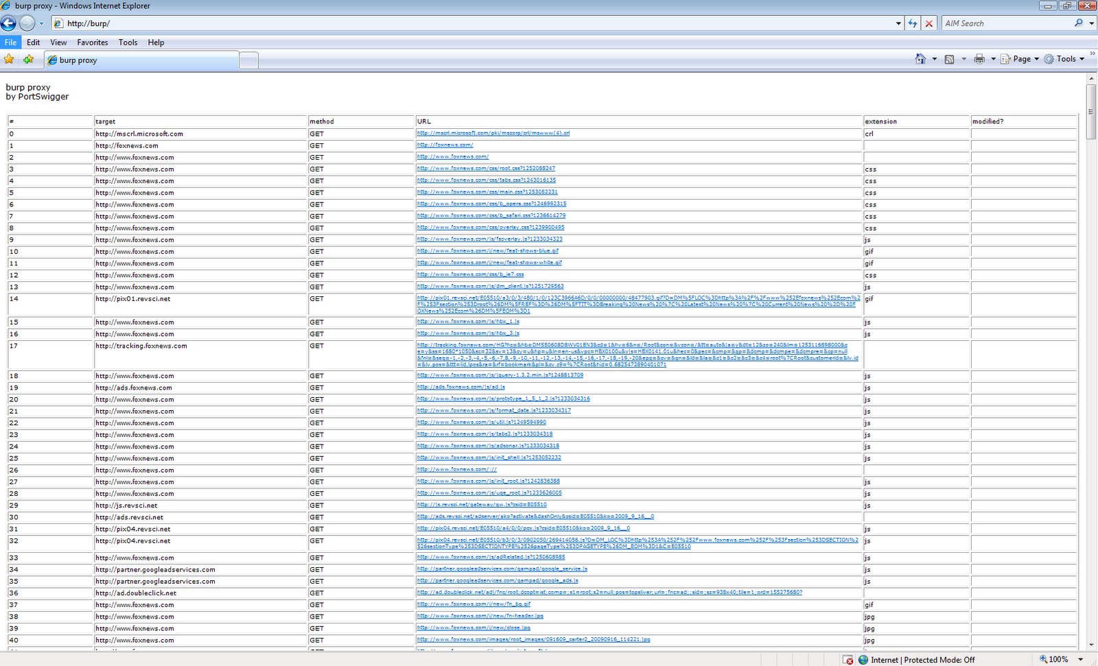This screenshot has height=666, width=1098.
Task: Open a new tab with the blank tab button
Action: pyautogui.click(x=248, y=60)
